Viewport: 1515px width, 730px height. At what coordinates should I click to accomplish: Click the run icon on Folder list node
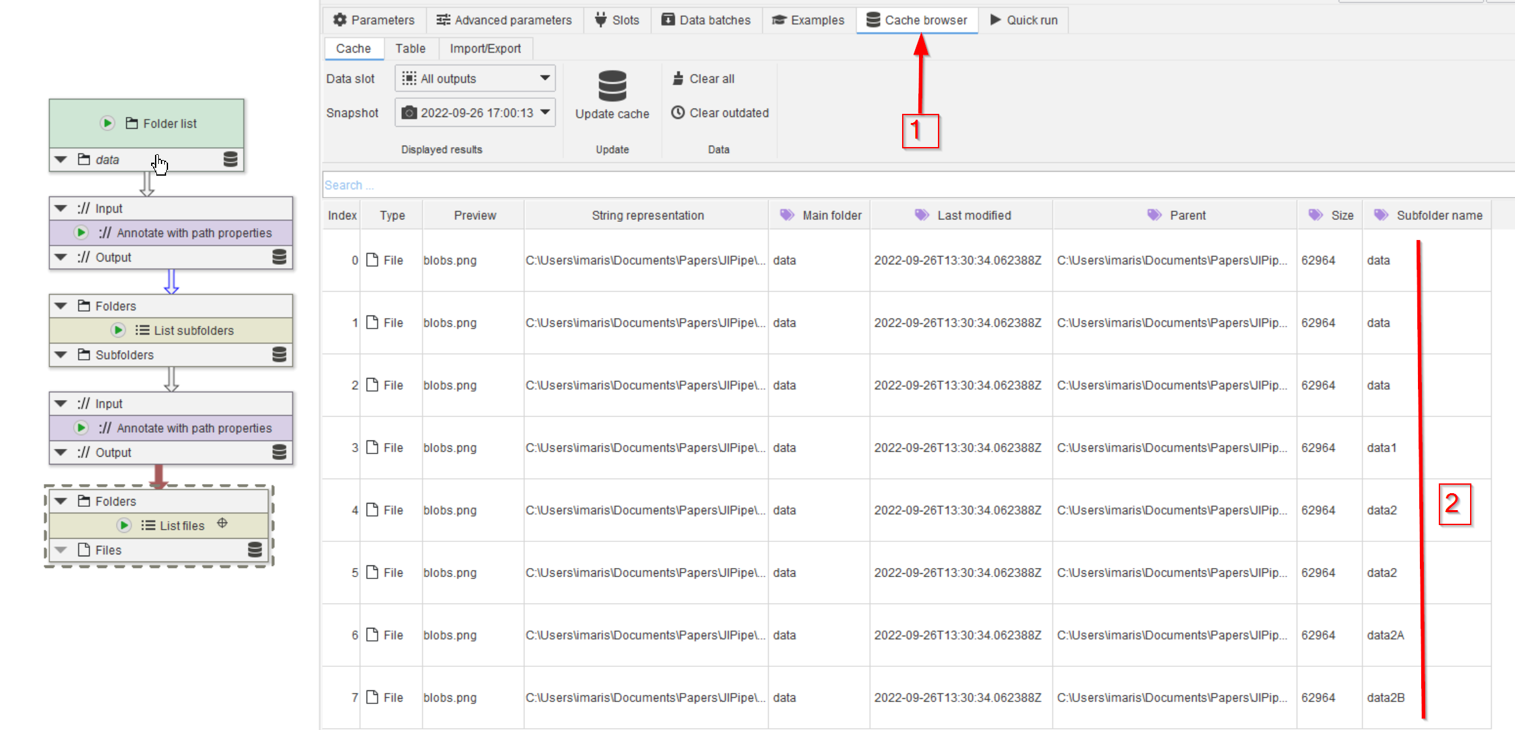pyautogui.click(x=107, y=123)
